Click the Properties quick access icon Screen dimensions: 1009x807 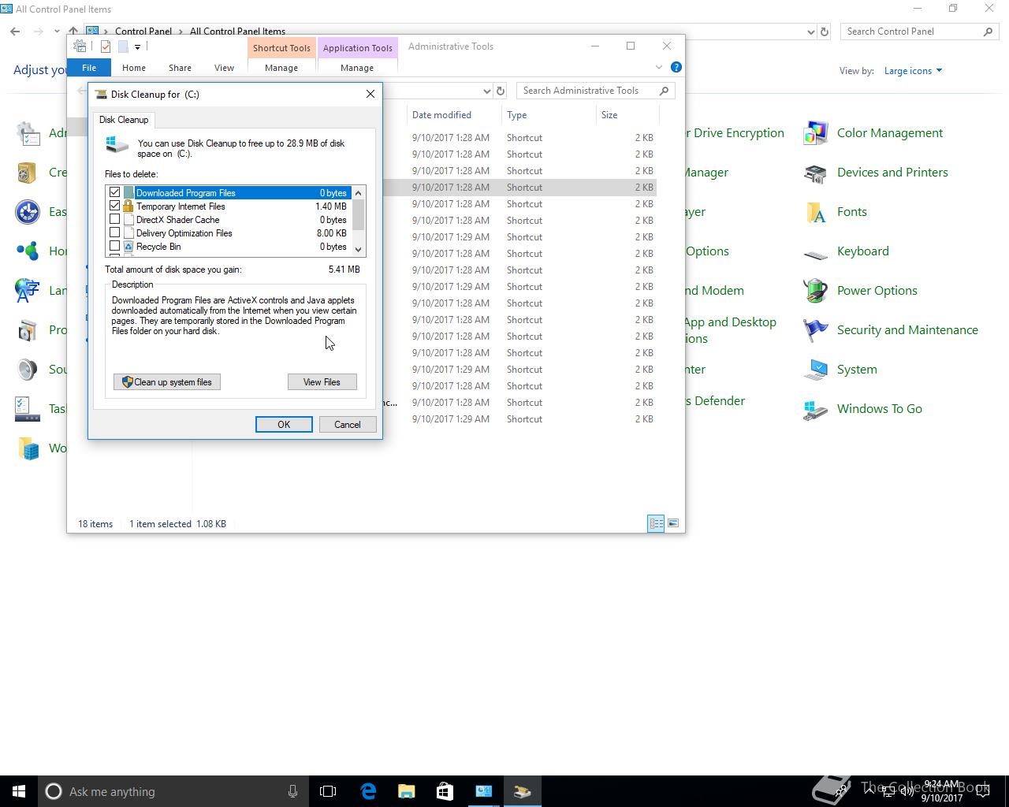click(106, 46)
